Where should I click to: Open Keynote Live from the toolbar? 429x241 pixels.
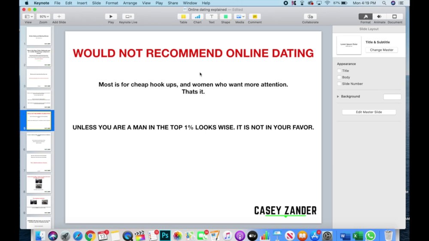[128, 17]
